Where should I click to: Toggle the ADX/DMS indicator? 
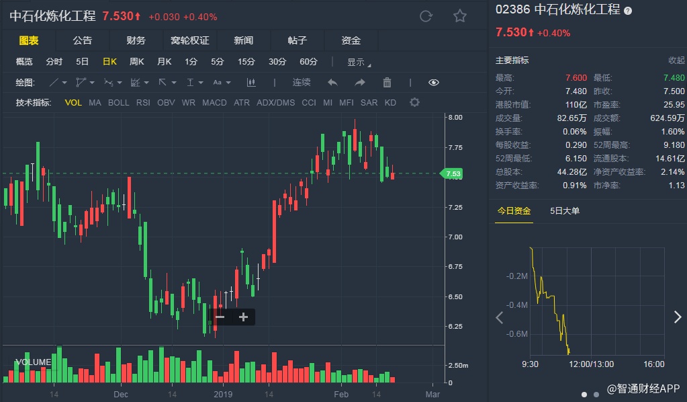tap(275, 103)
